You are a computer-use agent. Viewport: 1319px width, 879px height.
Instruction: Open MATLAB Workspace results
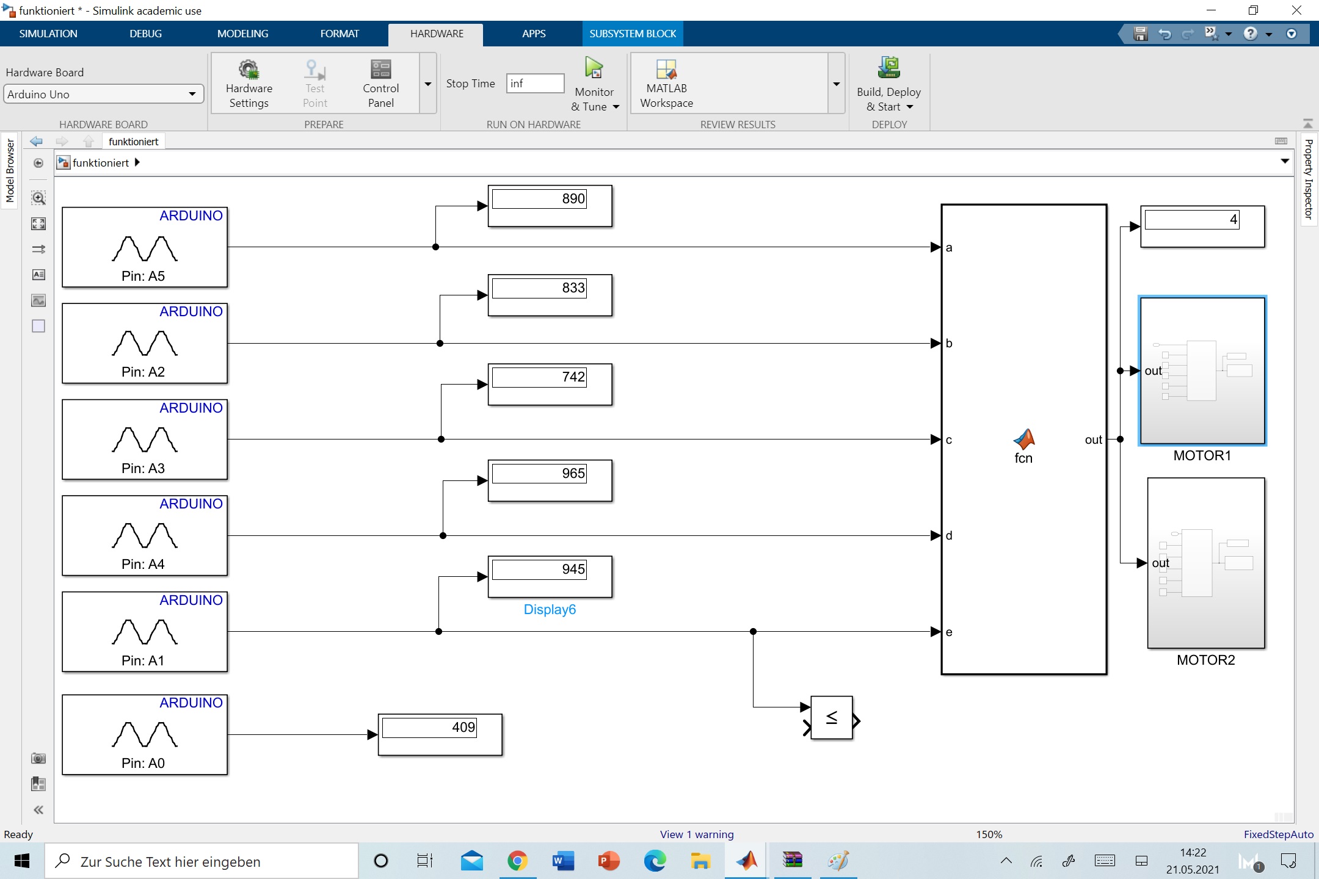pos(666,84)
